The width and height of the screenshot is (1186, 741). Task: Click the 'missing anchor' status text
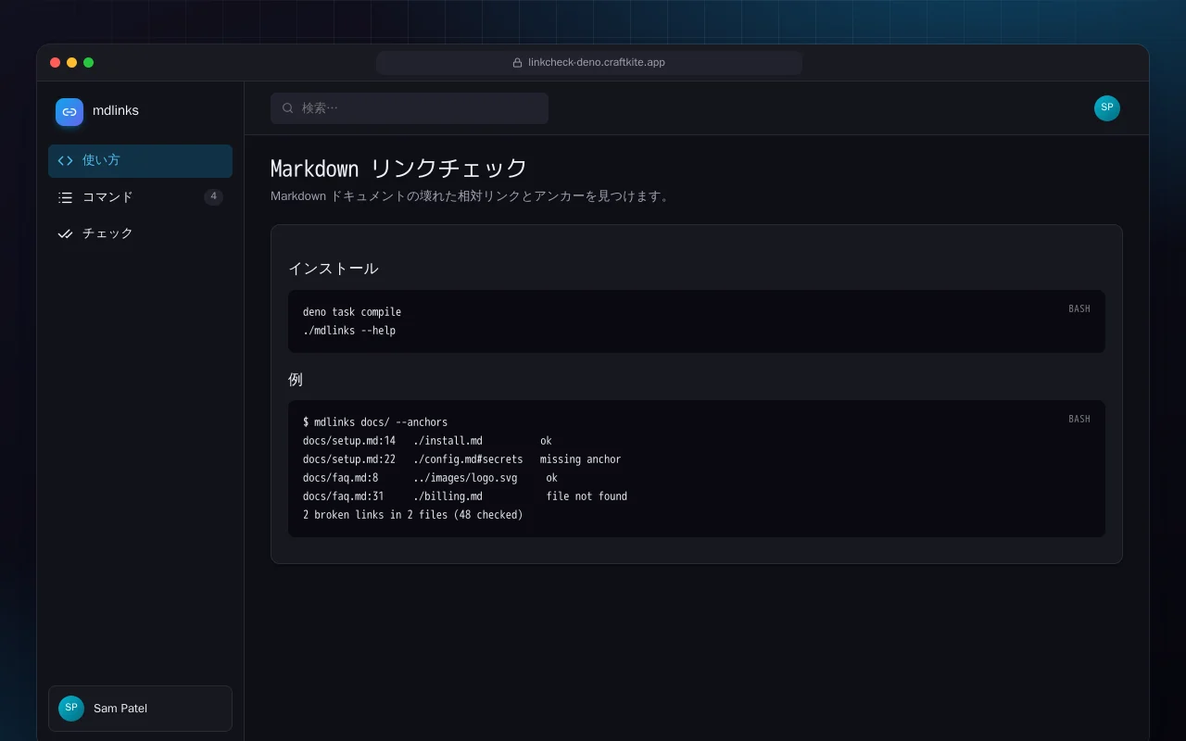tap(581, 459)
